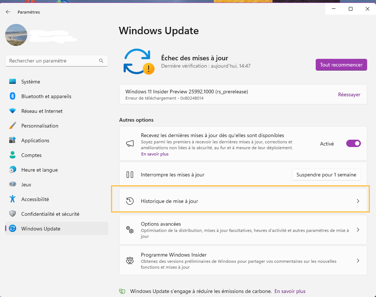Go to Bluetooth et appareils settings
This screenshot has width=376, height=297.
[x=57, y=96]
